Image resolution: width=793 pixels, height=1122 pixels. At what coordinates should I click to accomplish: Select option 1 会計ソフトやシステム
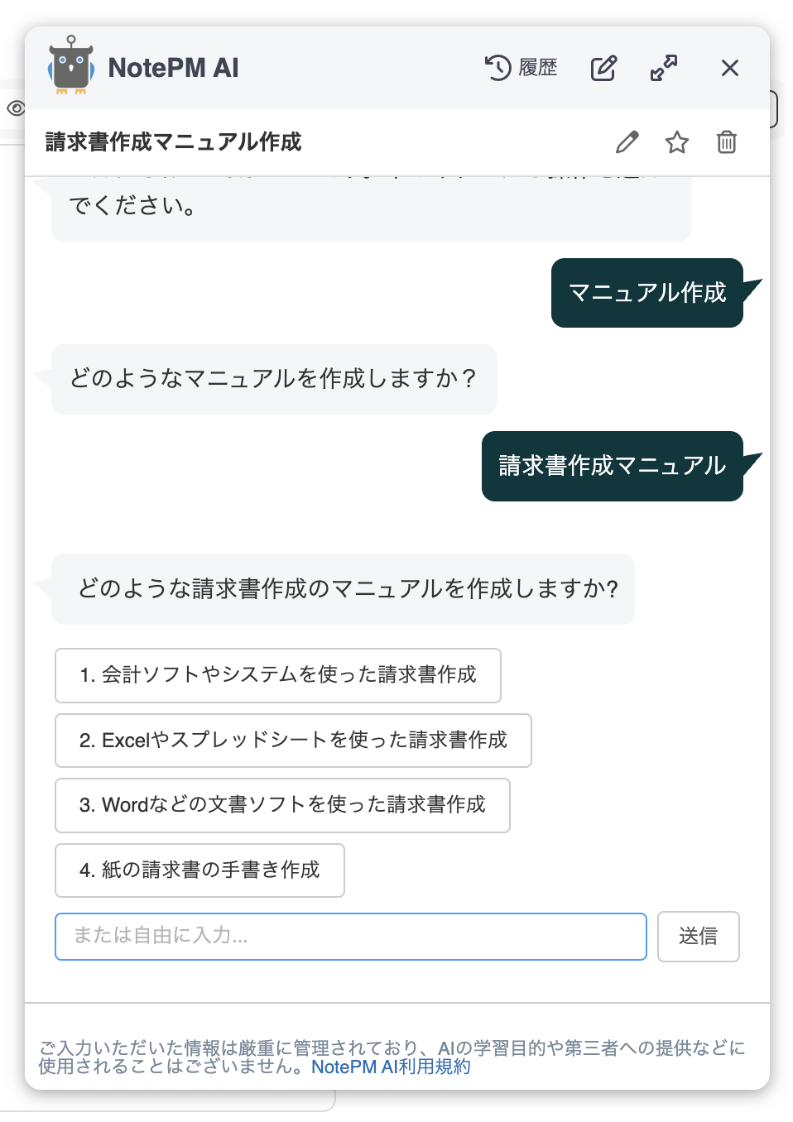[278, 675]
